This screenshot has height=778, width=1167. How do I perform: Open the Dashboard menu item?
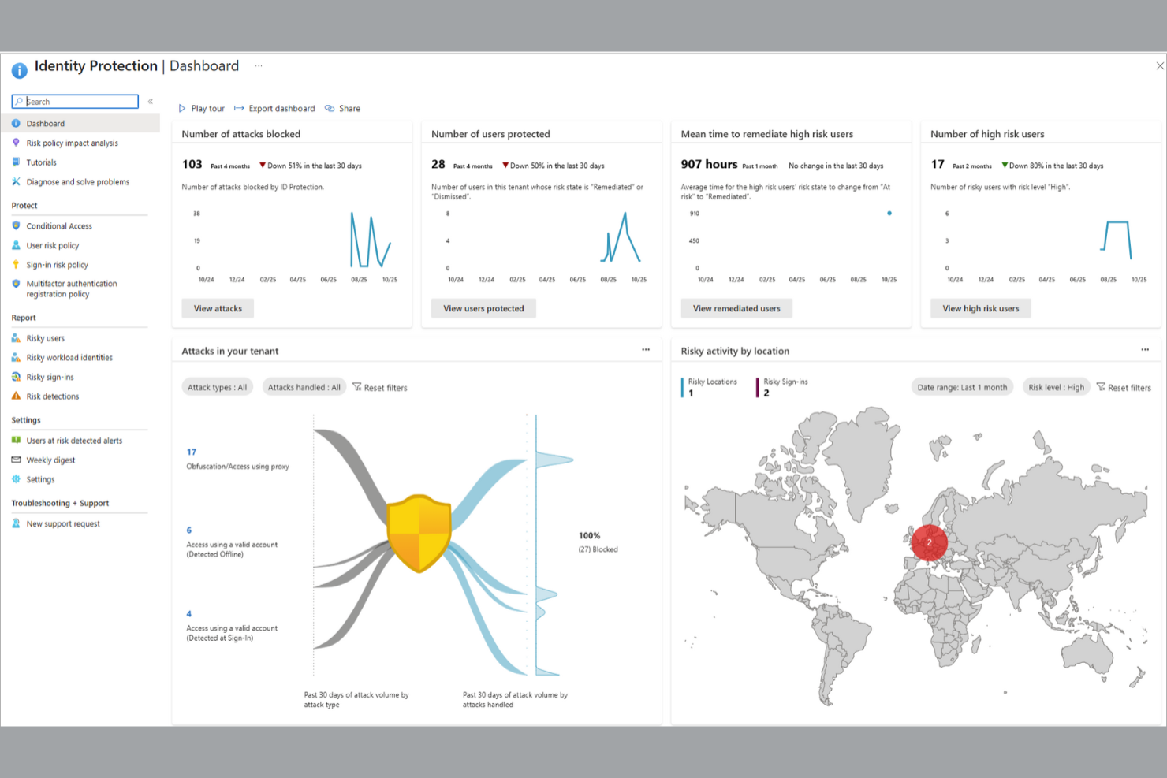tap(80, 124)
